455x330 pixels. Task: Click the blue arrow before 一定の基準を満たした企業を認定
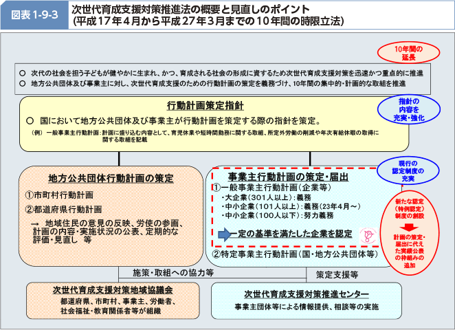pyautogui.click(x=223, y=234)
